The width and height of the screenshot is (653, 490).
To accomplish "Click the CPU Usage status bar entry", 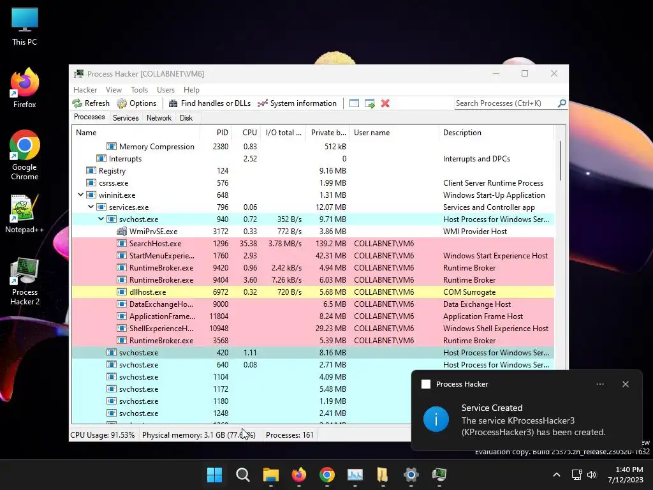I will pos(103,435).
